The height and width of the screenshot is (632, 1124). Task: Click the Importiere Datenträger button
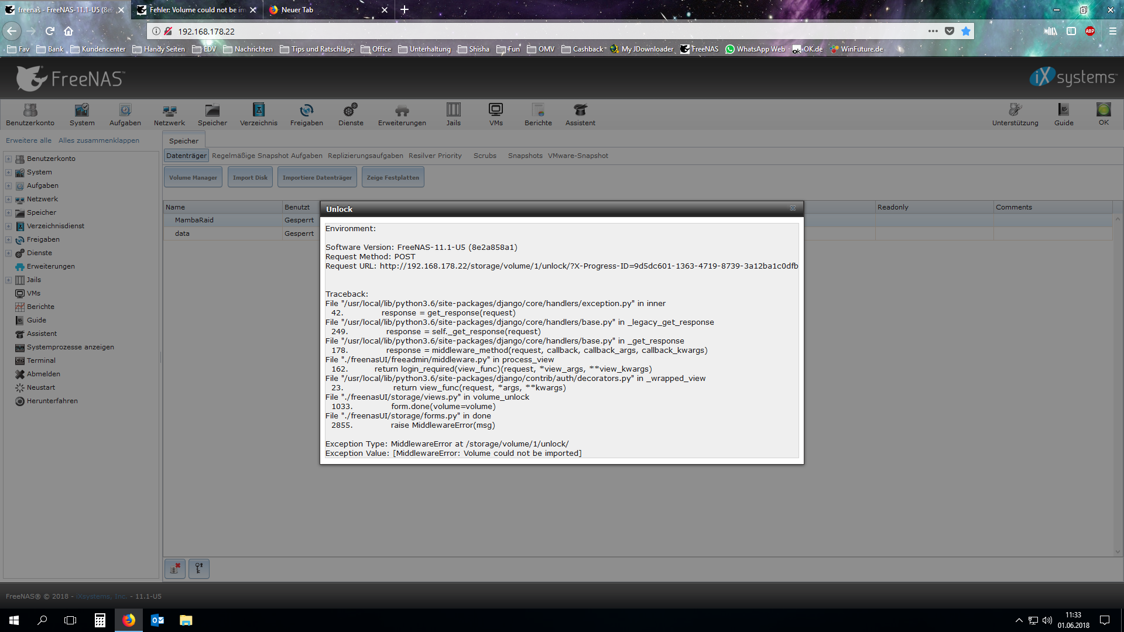[x=317, y=177]
